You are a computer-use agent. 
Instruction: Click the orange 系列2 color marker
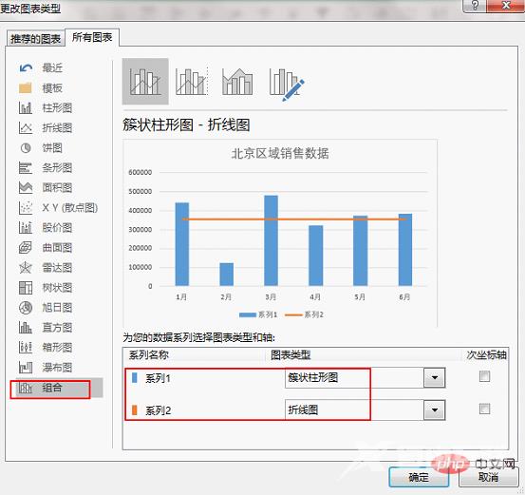click(x=135, y=409)
